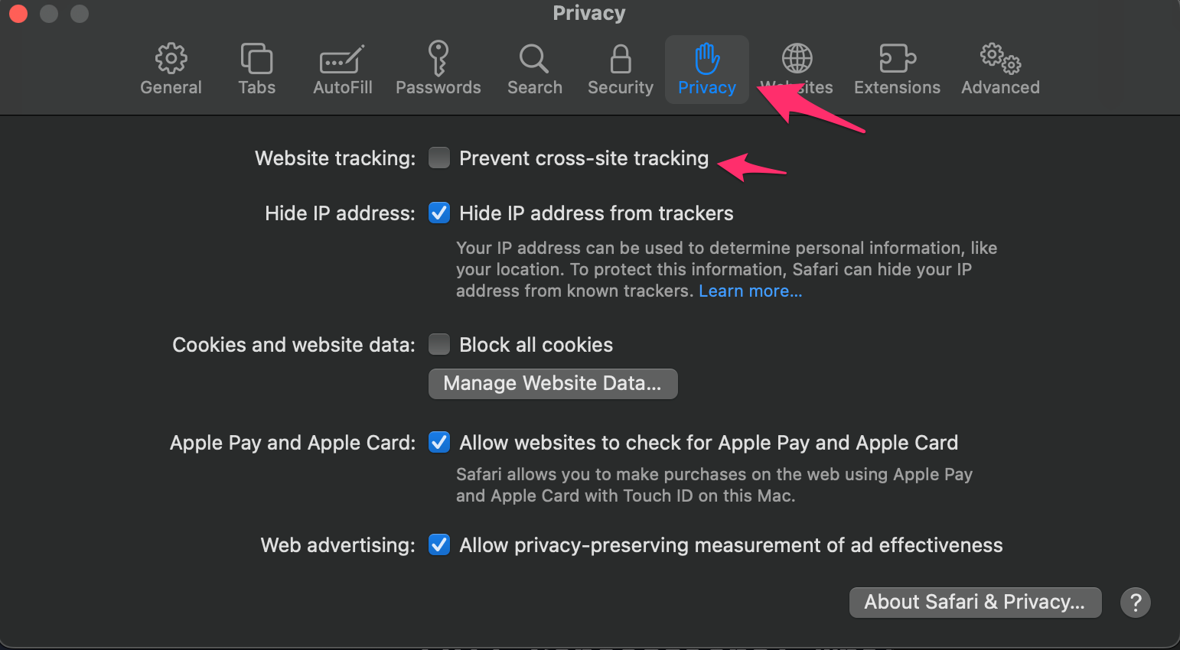This screenshot has width=1180, height=650.
Task: Enable Block all cookies
Action: pyautogui.click(x=438, y=344)
